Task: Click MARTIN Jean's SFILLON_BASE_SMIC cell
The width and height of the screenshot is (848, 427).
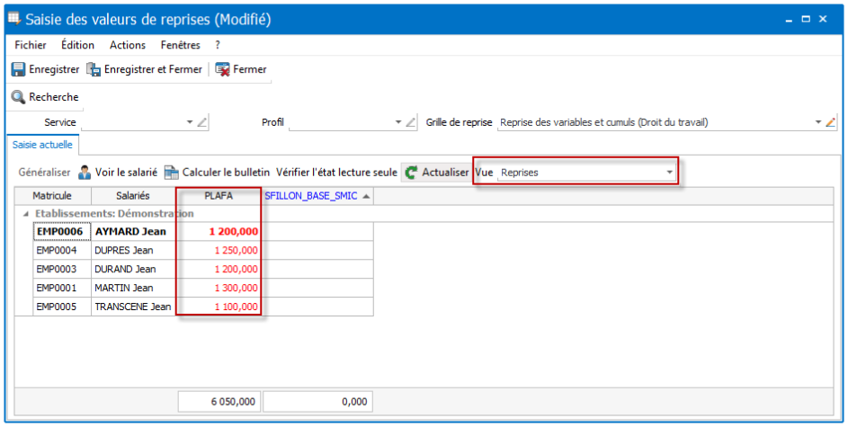Action: tap(318, 288)
